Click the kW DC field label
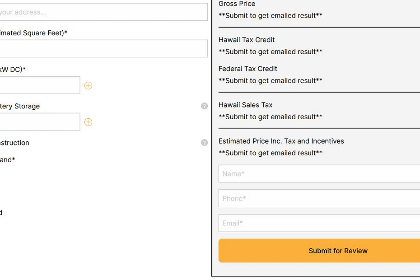The image size is (420, 280). coord(13,70)
